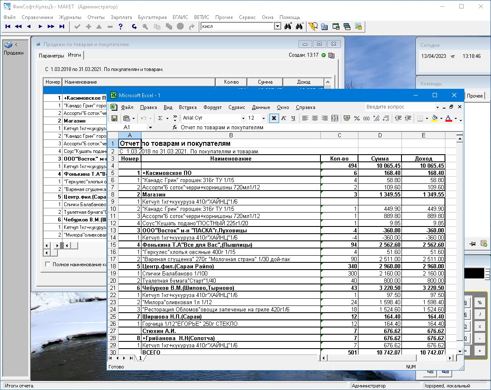
Task: Switch to the 'Параметры' tab
Action: [x=52, y=55]
